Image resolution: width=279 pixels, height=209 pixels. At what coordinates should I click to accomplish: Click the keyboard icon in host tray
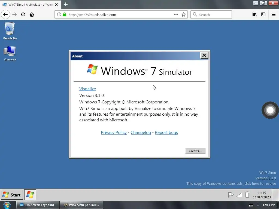[x=251, y=205]
